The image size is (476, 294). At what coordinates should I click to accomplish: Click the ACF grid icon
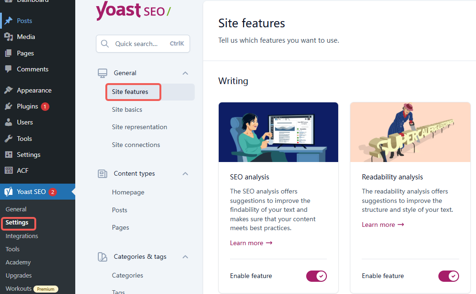8,170
